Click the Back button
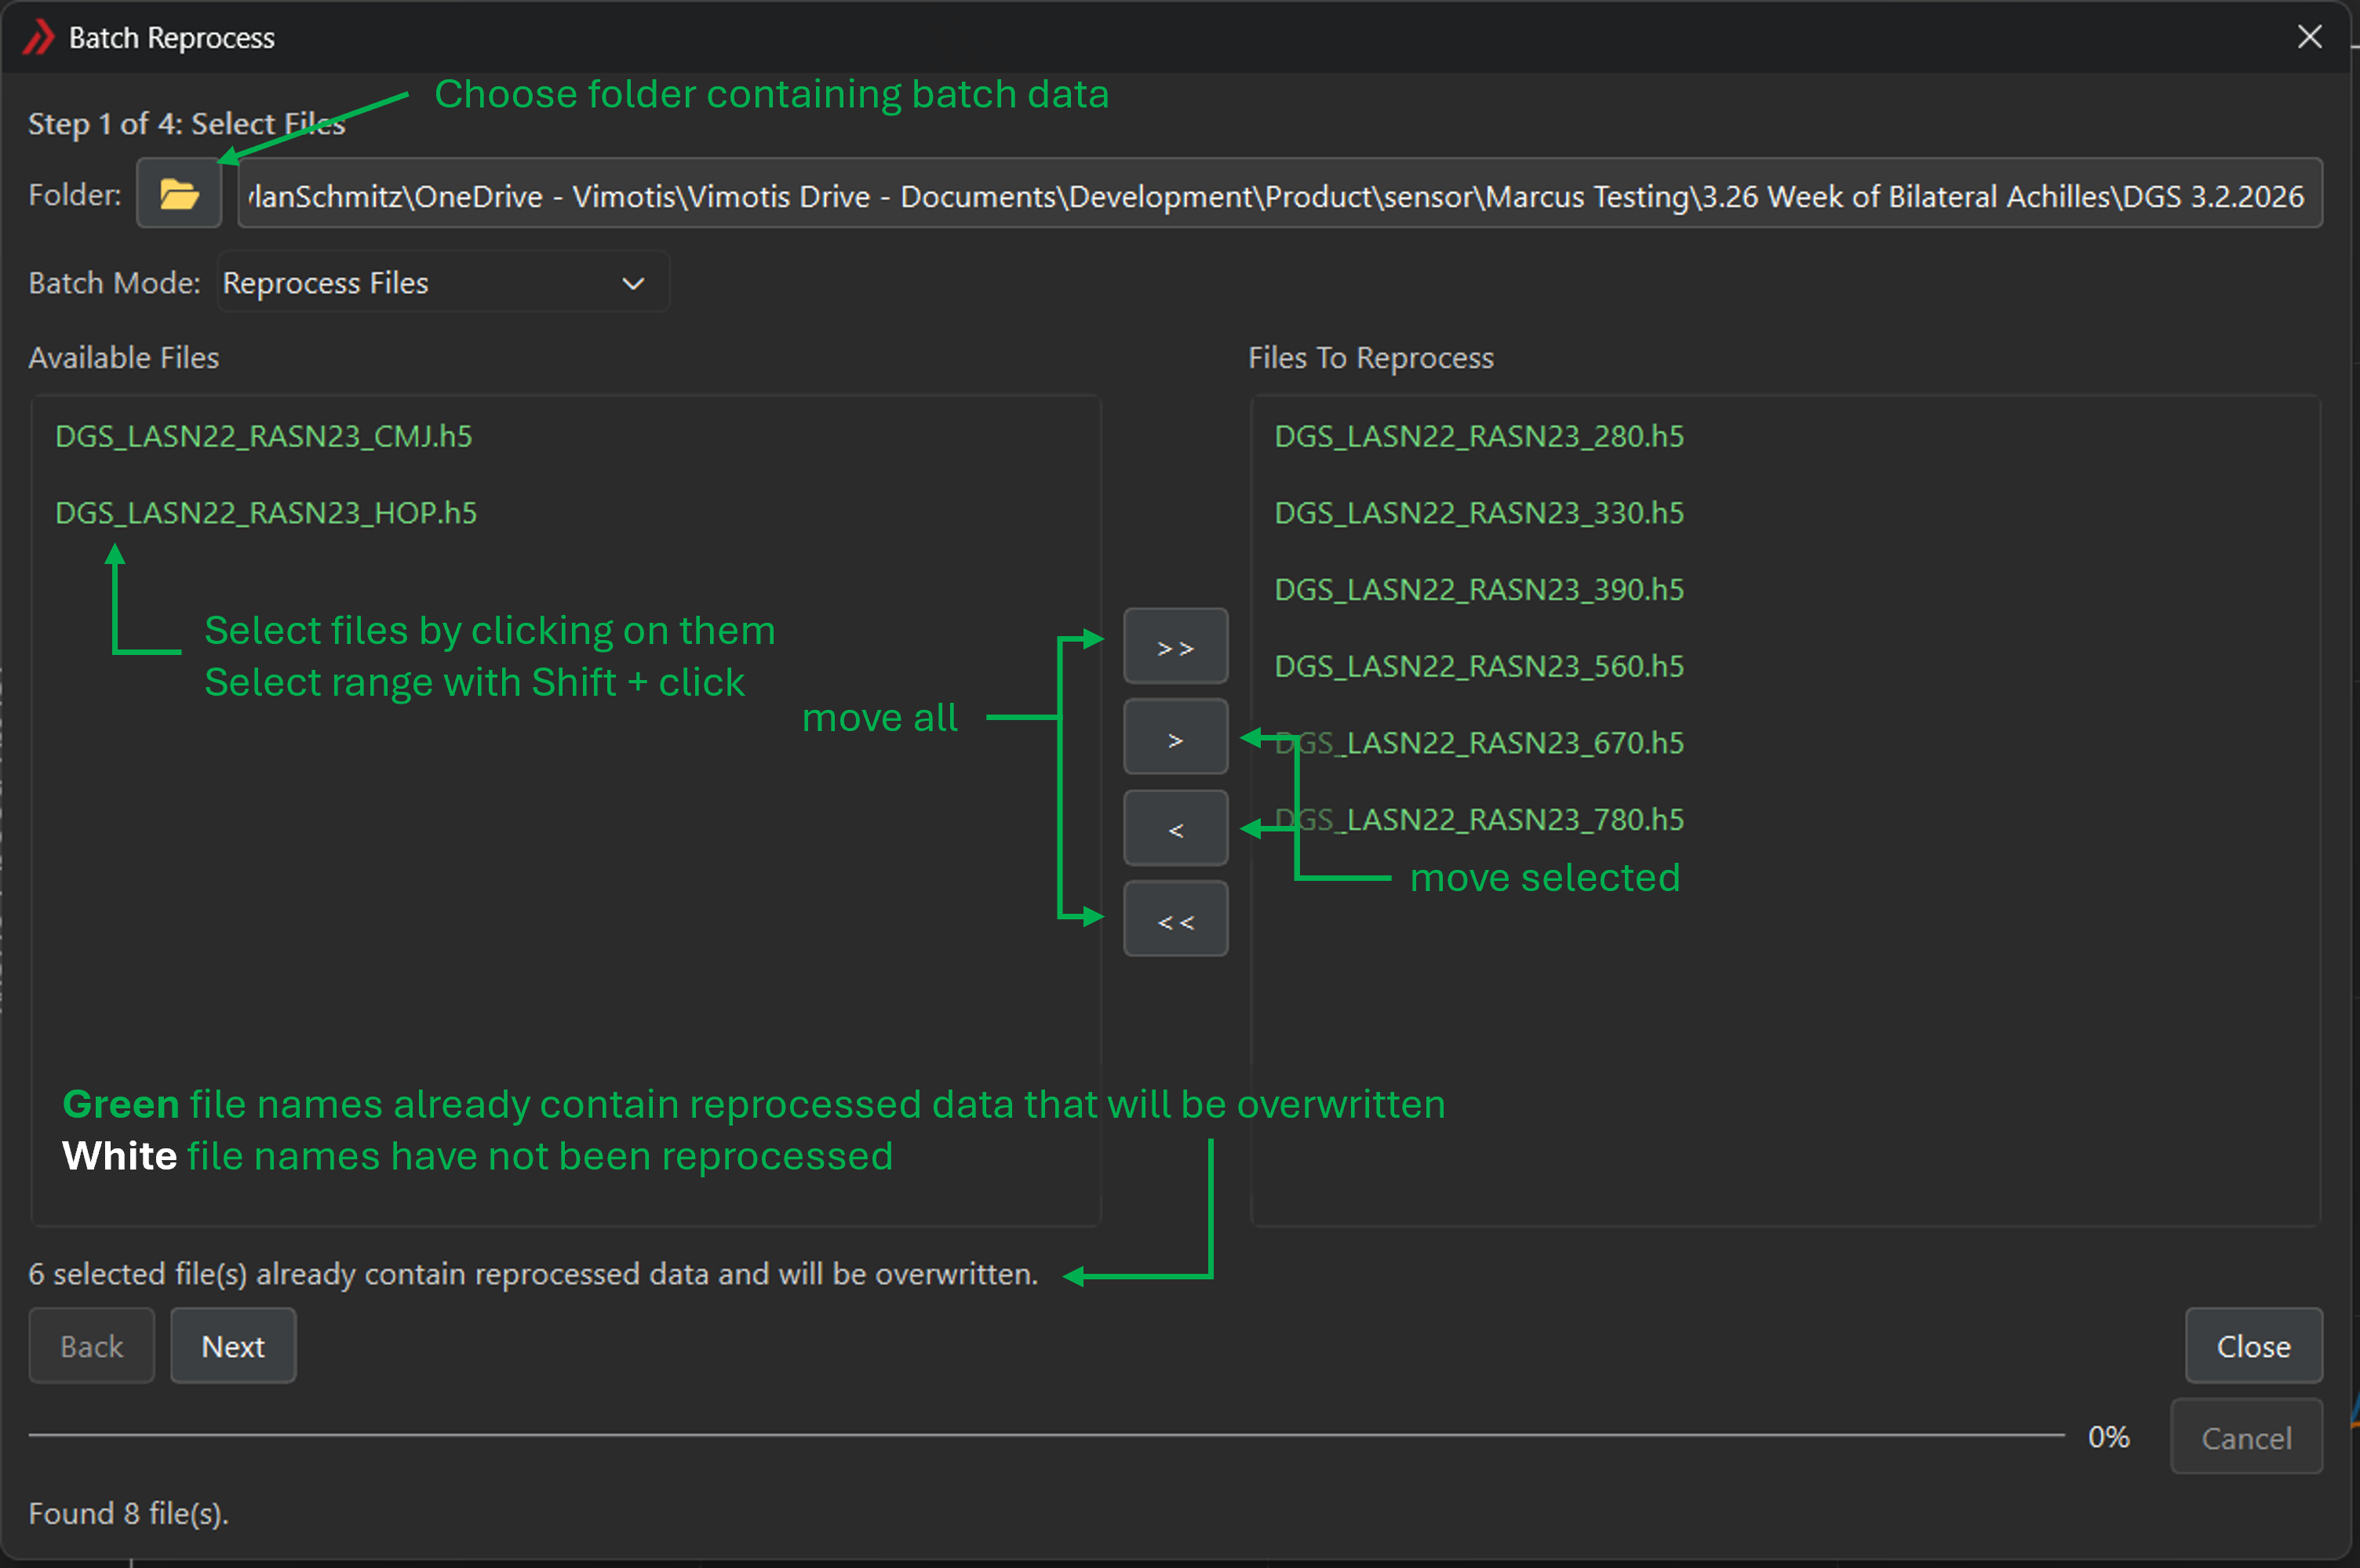This screenshot has width=2360, height=1568. coord(91,1346)
